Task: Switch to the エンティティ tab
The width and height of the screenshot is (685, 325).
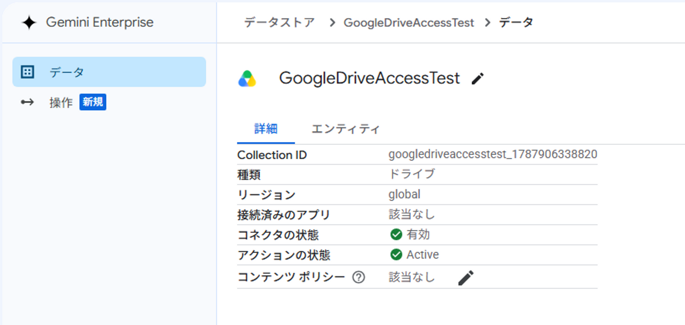Action: [346, 129]
